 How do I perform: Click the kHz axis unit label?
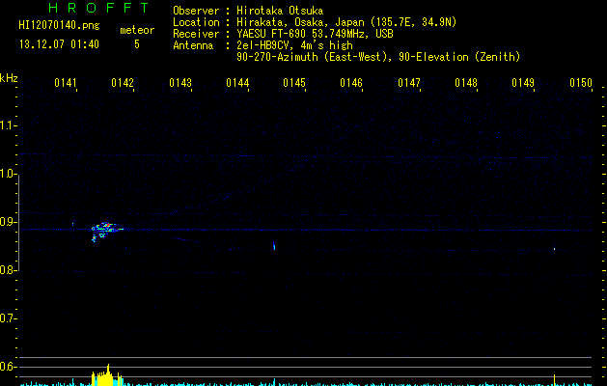[9, 78]
